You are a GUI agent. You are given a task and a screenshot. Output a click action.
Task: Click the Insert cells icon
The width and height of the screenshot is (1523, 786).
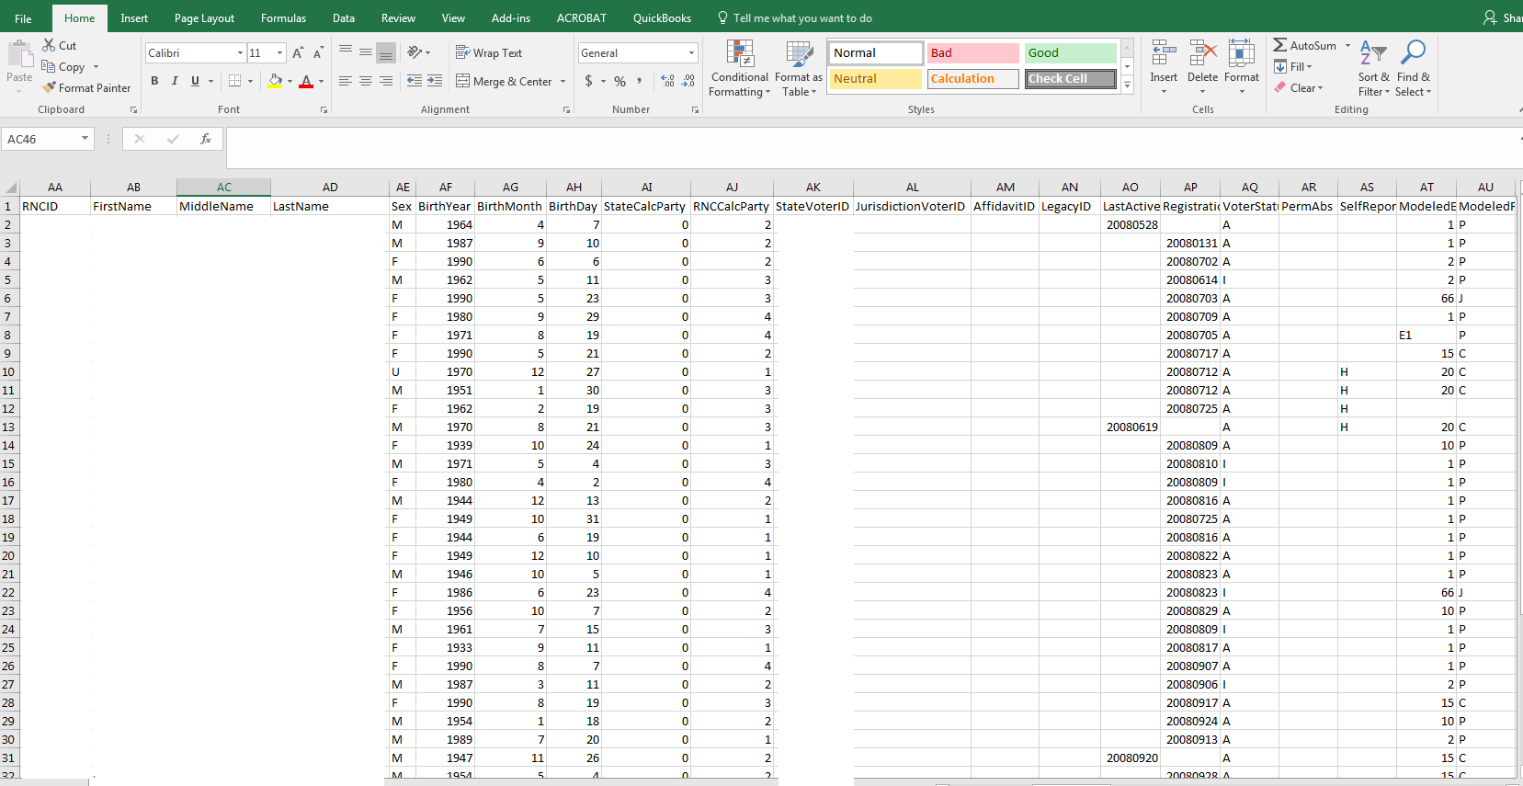click(1164, 53)
